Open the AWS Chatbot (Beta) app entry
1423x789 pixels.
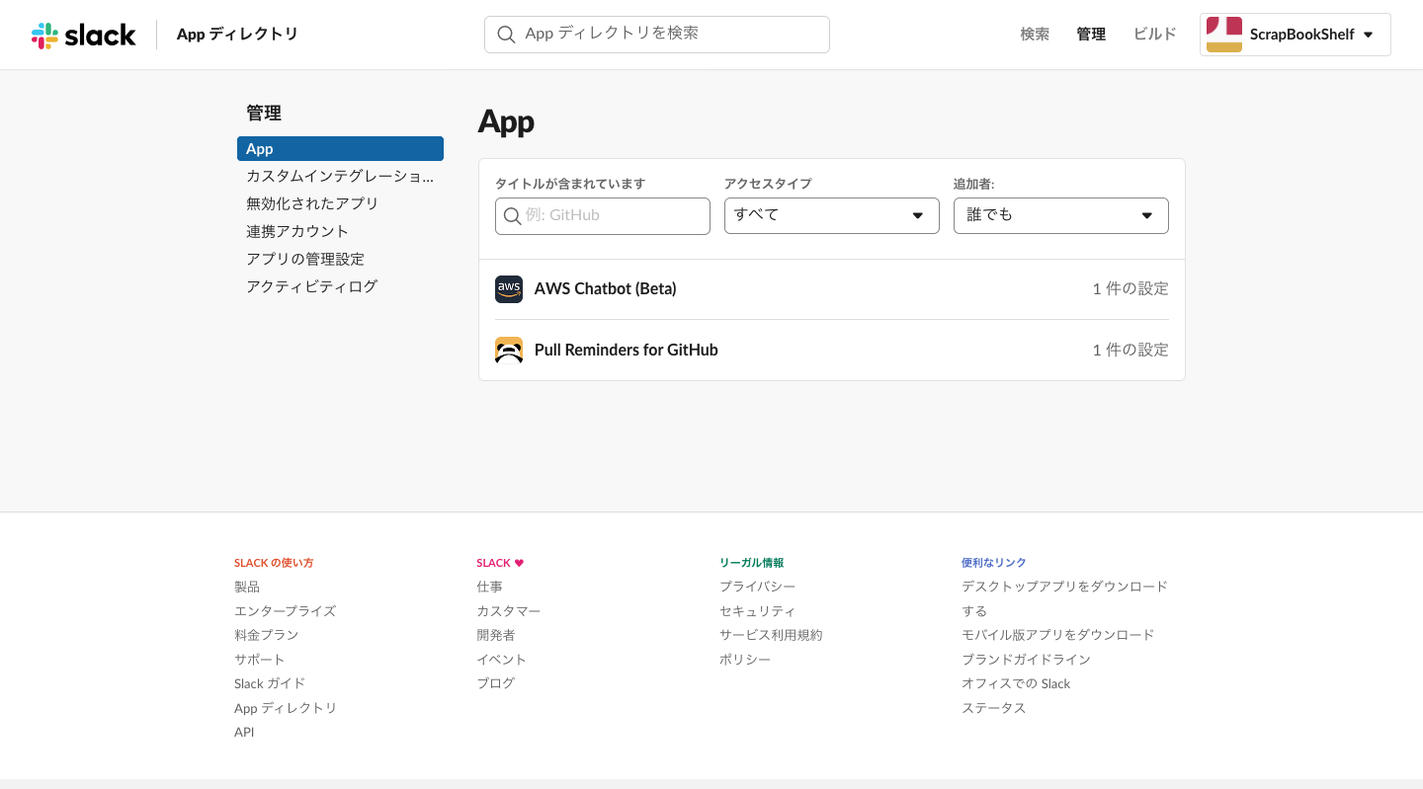coord(605,289)
